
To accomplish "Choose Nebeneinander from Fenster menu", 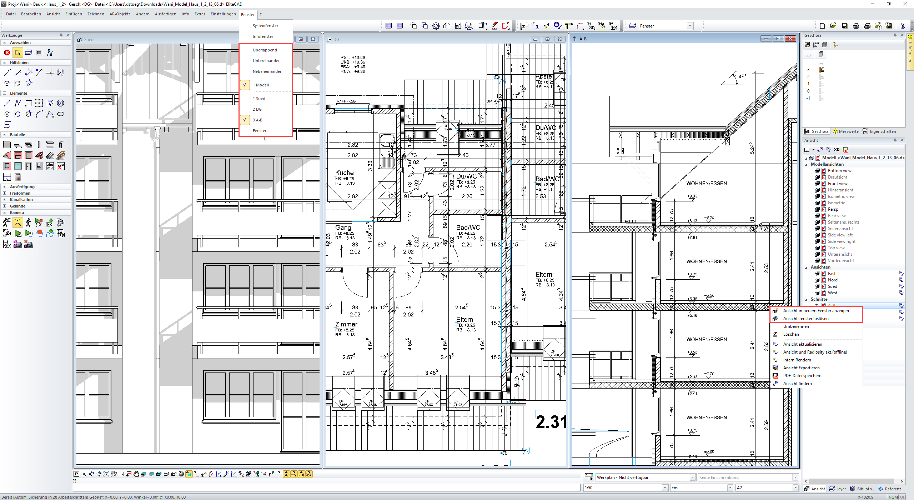I will coord(267,71).
